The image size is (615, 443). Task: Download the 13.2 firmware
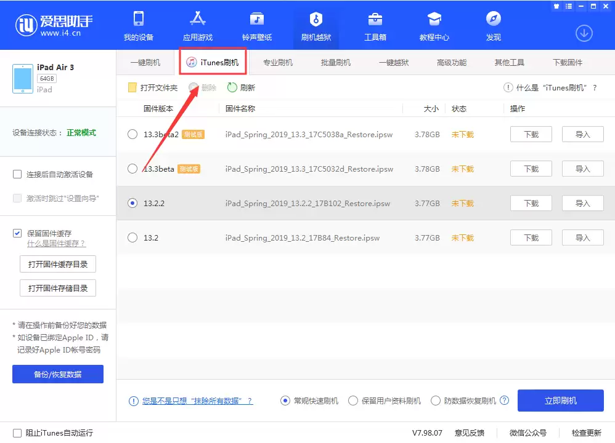(531, 237)
